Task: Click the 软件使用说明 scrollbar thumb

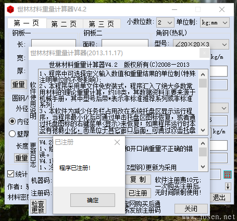Action: pos(203,83)
